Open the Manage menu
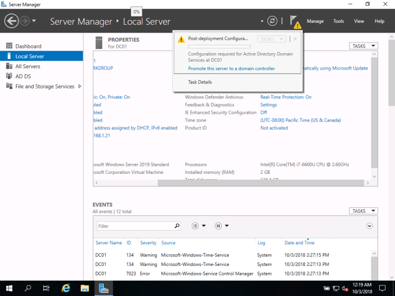This screenshot has width=395, height=296. point(315,22)
